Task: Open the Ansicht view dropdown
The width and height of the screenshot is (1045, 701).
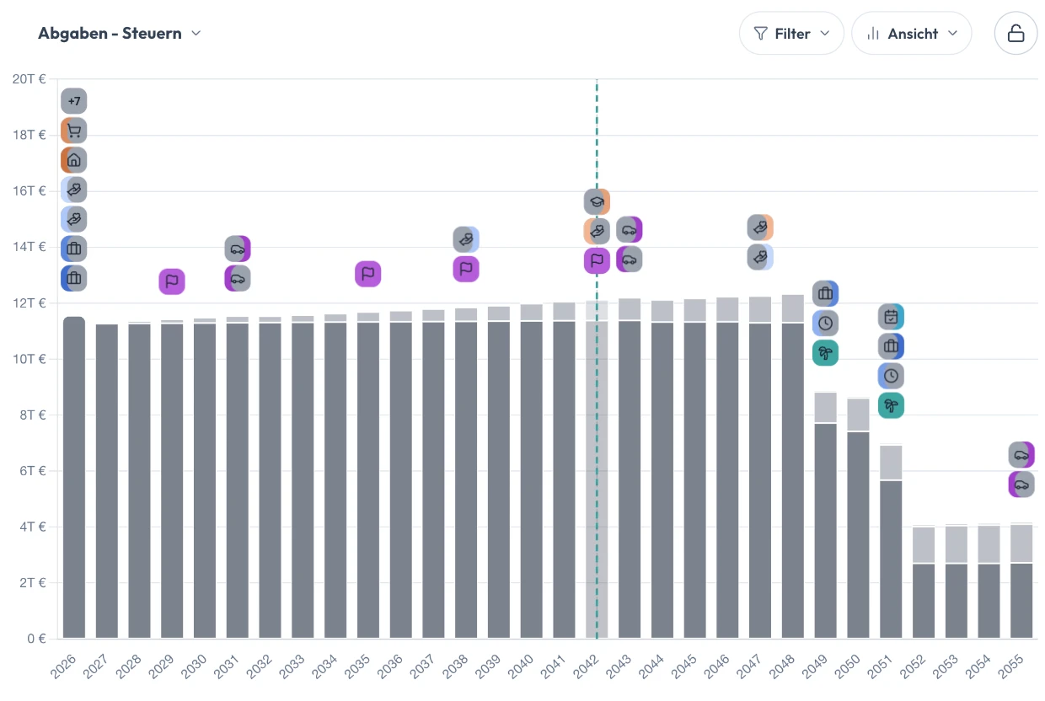Action: pyautogui.click(x=912, y=34)
